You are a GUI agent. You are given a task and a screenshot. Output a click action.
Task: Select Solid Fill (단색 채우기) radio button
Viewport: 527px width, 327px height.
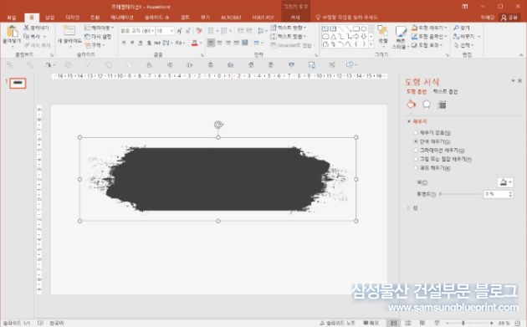click(416, 141)
